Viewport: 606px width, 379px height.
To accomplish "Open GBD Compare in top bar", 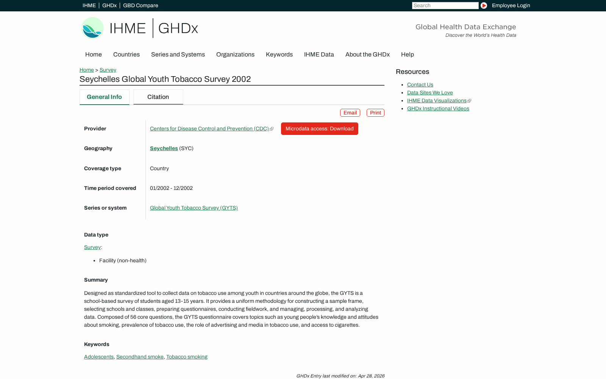I will click(141, 5).
